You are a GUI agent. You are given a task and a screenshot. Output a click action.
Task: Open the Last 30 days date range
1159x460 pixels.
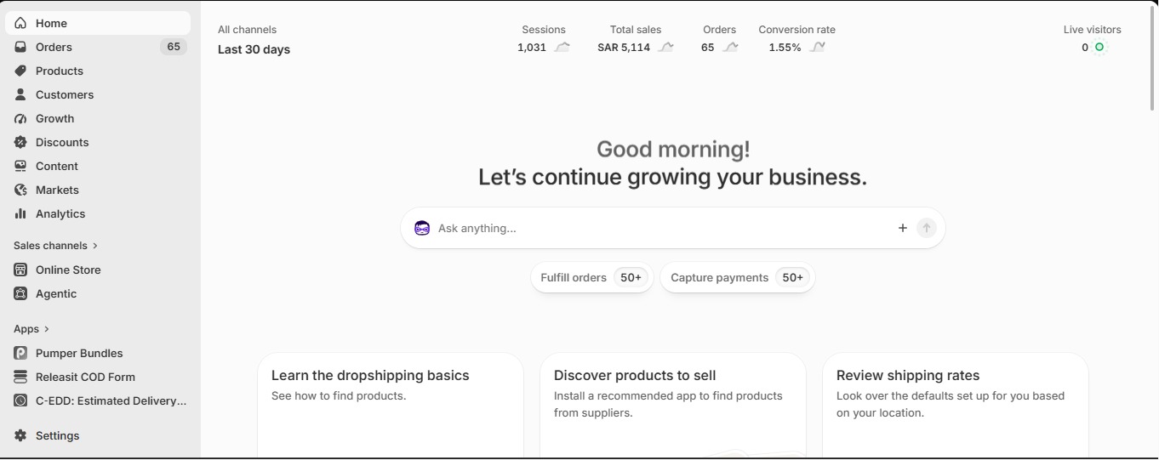click(254, 49)
